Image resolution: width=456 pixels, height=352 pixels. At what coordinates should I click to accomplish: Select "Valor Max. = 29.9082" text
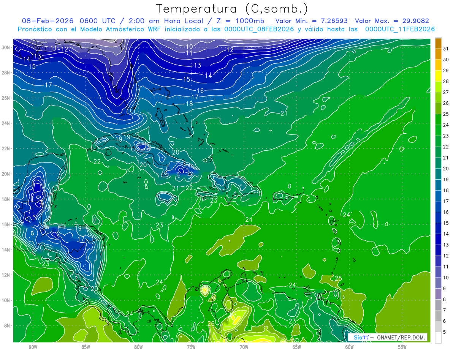(x=392, y=21)
